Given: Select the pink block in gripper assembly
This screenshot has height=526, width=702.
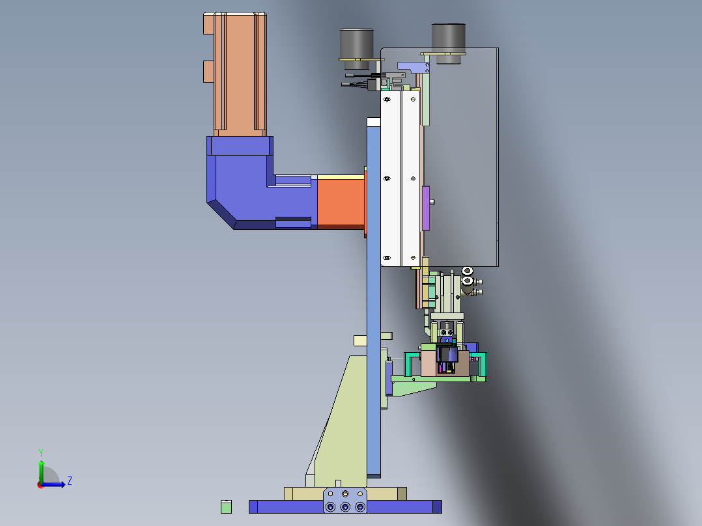Looking at the screenshot, I should [x=430, y=363].
